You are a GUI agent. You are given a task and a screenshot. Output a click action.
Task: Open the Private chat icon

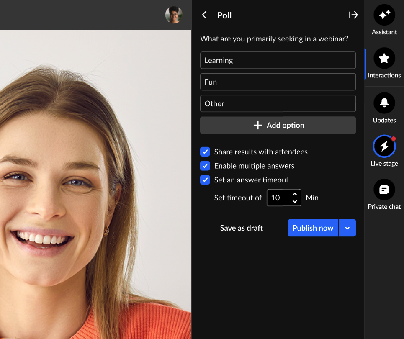coord(384,190)
